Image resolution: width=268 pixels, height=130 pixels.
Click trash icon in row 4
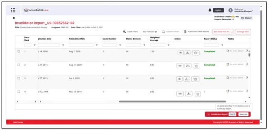(x=198, y=94)
